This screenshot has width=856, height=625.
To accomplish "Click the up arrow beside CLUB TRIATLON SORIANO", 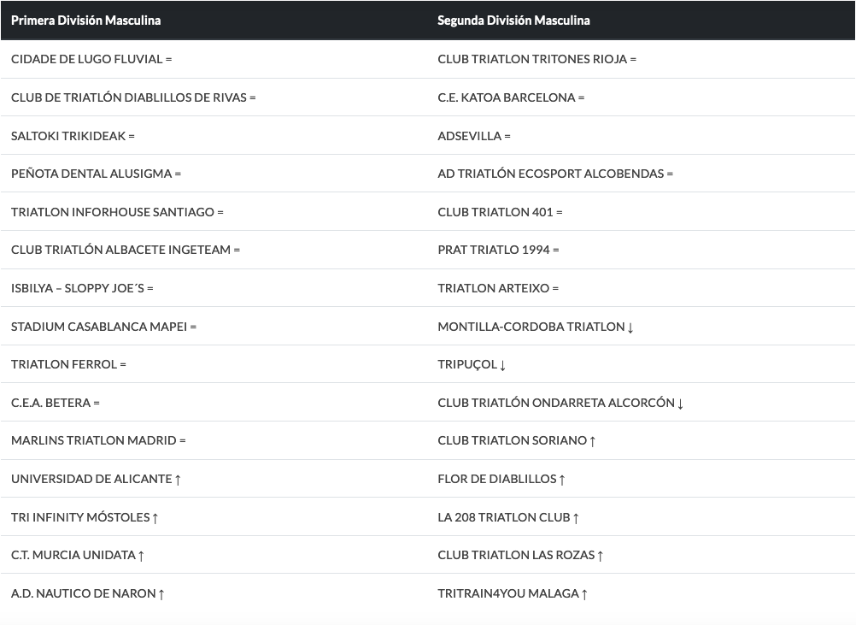I will [593, 441].
